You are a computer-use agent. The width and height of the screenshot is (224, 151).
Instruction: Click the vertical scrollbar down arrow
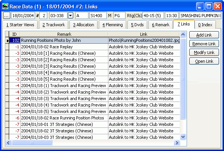(x=183, y=137)
